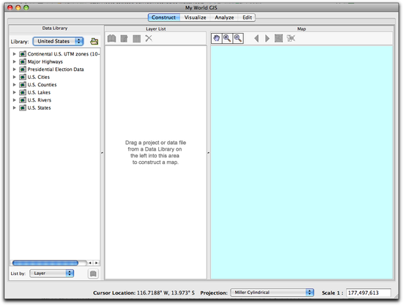The image size is (403, 305).
Task: Select the pan hand tool
Action: tap(217, 39)
